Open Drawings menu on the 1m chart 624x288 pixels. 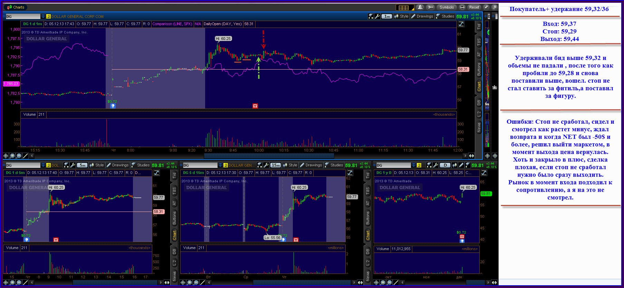(422, 16)
